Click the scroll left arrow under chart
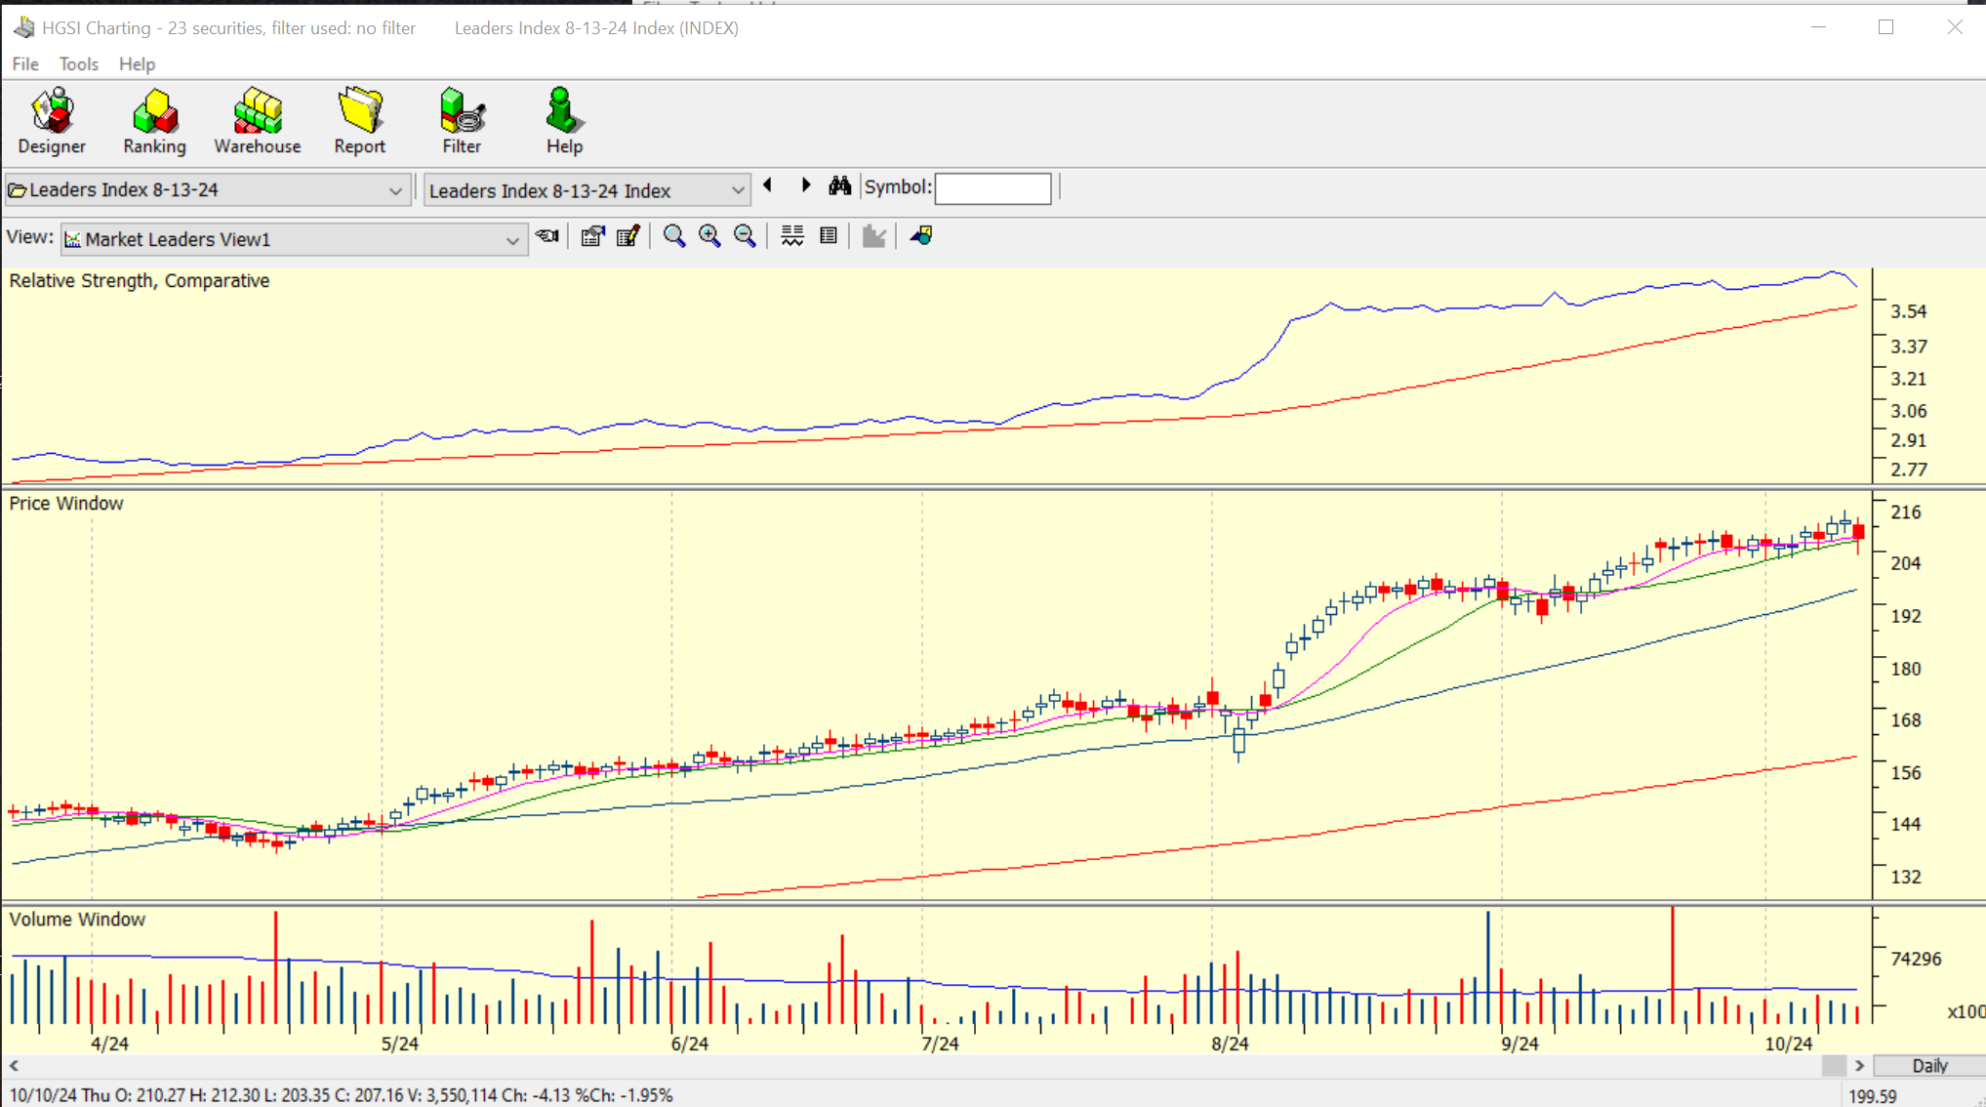Screen dimensions: 1986x1107 [x=14, y=1066]
